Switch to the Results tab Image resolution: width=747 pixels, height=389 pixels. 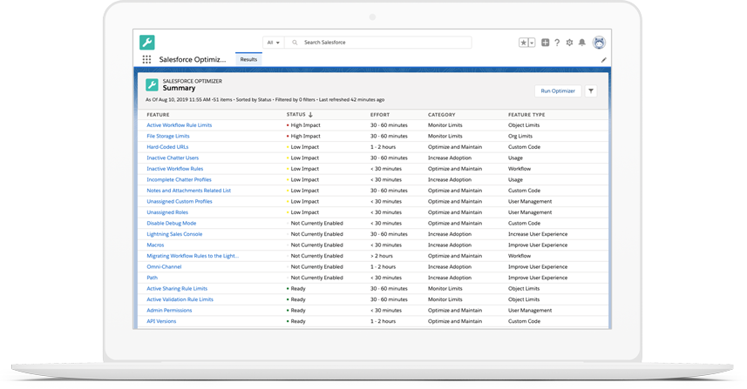coord(248,59)
